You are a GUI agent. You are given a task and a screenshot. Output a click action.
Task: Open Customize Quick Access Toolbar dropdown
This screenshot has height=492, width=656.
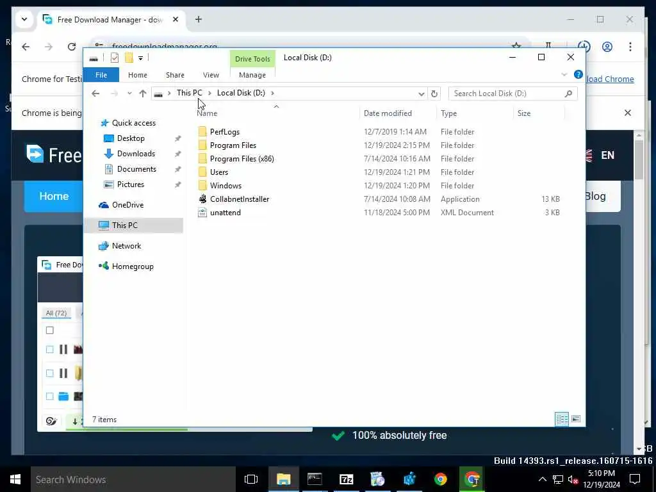point(140,58)
